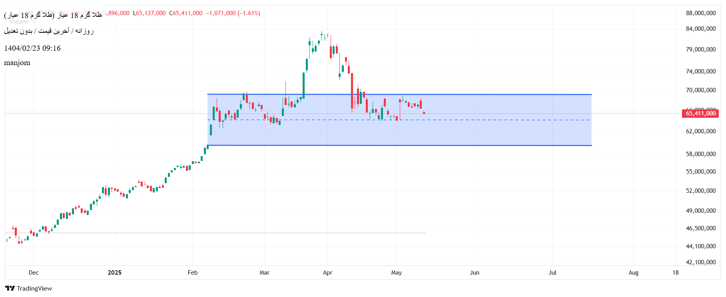726x297 pixels.
Task: Click the red 65,411,000 current price tag
Action: pyautogui.click(x=700, y=113)
